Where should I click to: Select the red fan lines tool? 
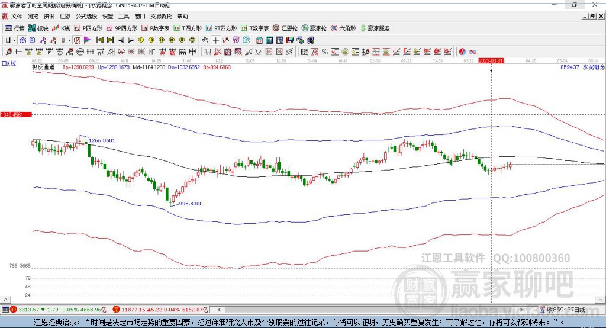coord(218,52)
